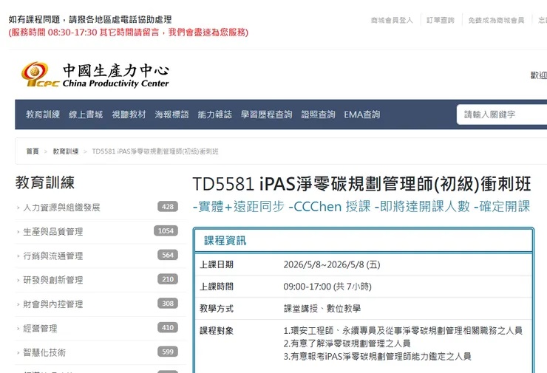The width and height of the screenshot is (547, 373).
Task: Select 學習歷程查詢 menu item
Action: pyautogui.click(x=266, y=114)
